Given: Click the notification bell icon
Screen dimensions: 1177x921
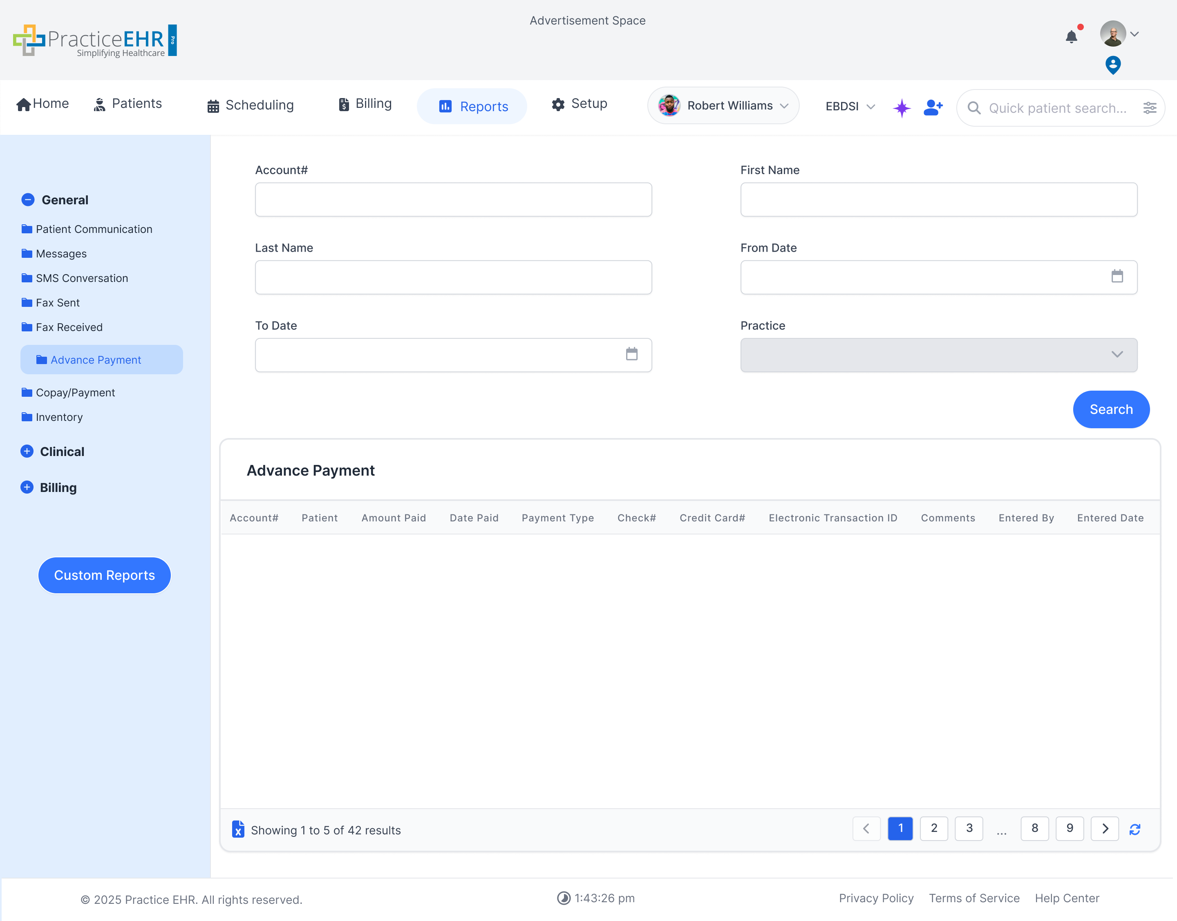Looking at the screenshot, I should click(x=1071, y=36).
